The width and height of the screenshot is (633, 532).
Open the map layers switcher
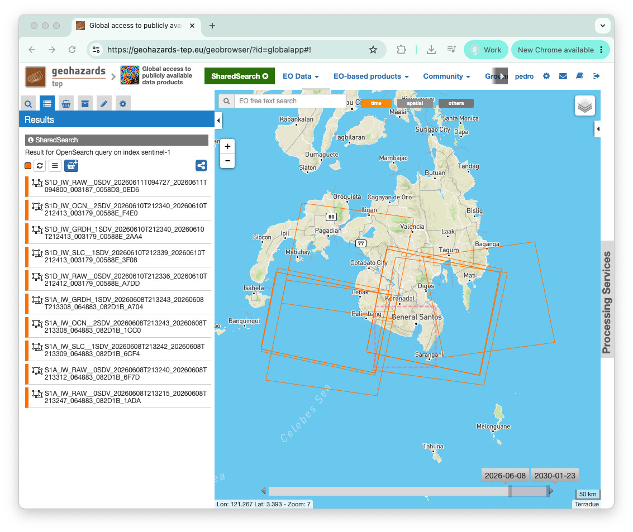584,106
